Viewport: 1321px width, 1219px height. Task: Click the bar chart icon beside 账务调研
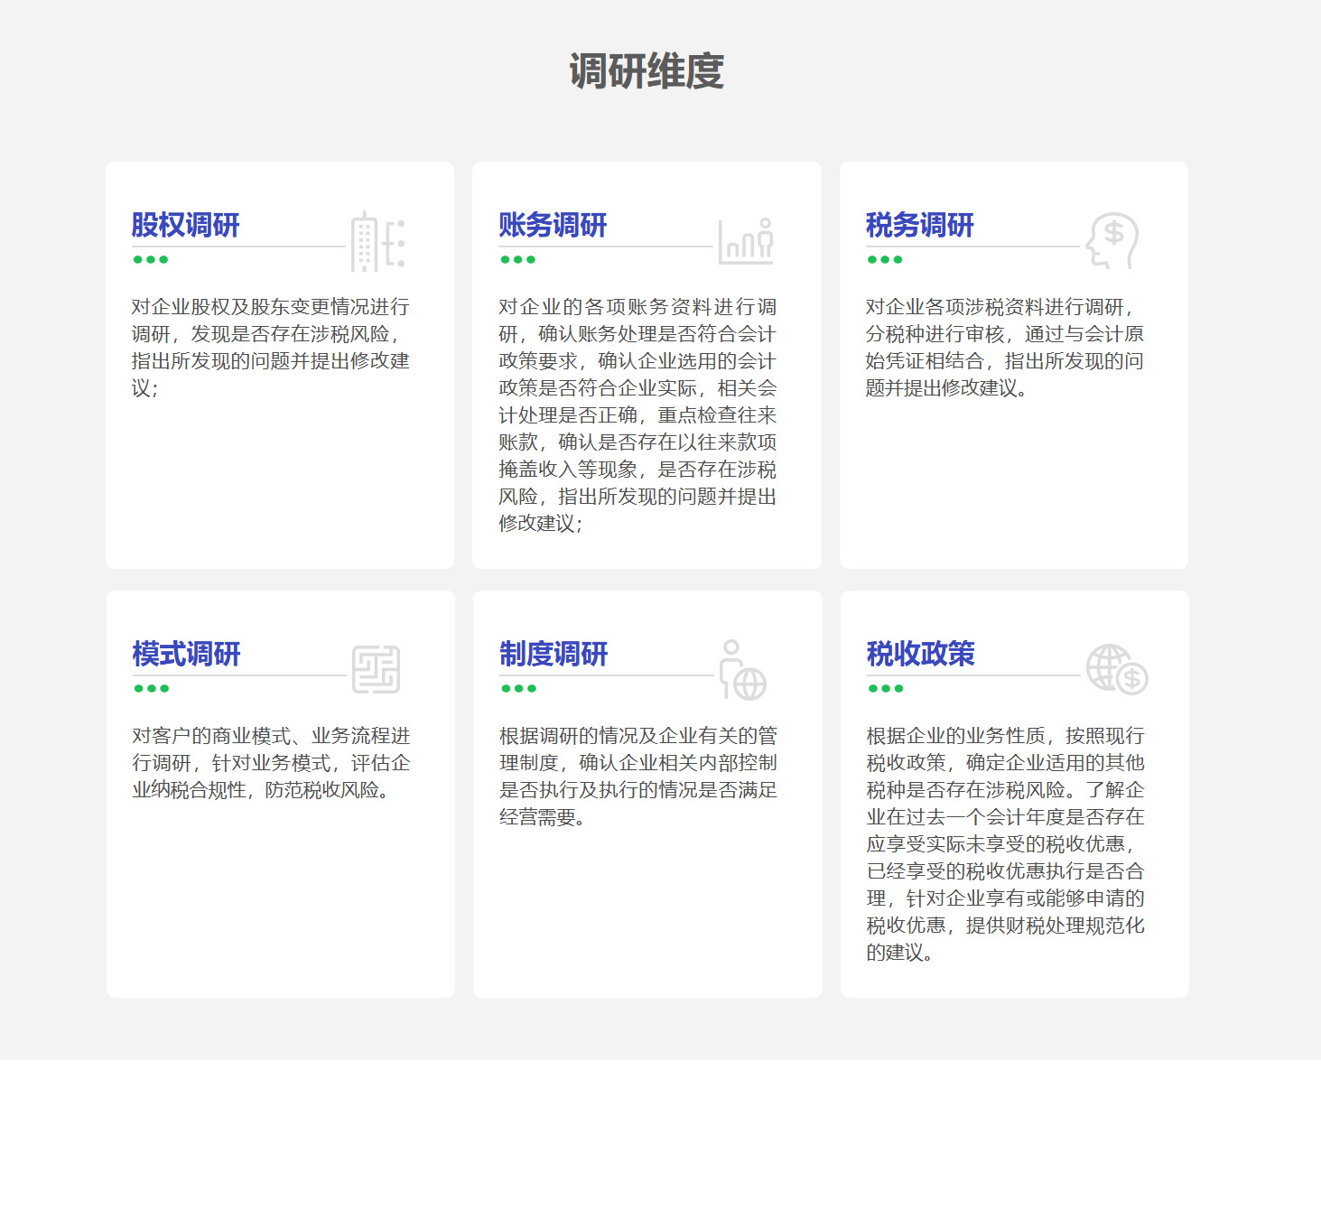coord(746,242)
